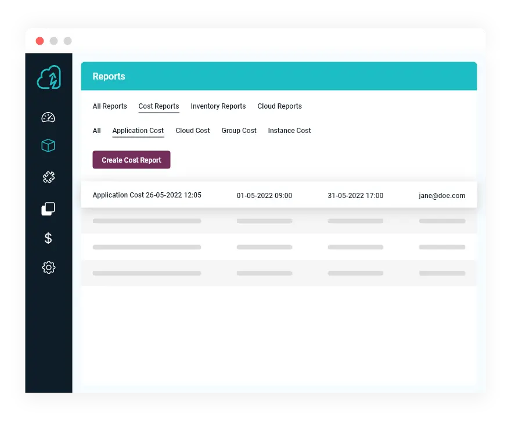511x424 pixels.
Task: Click the cloud logo at sidebar top
Action: tap(49, 77)
